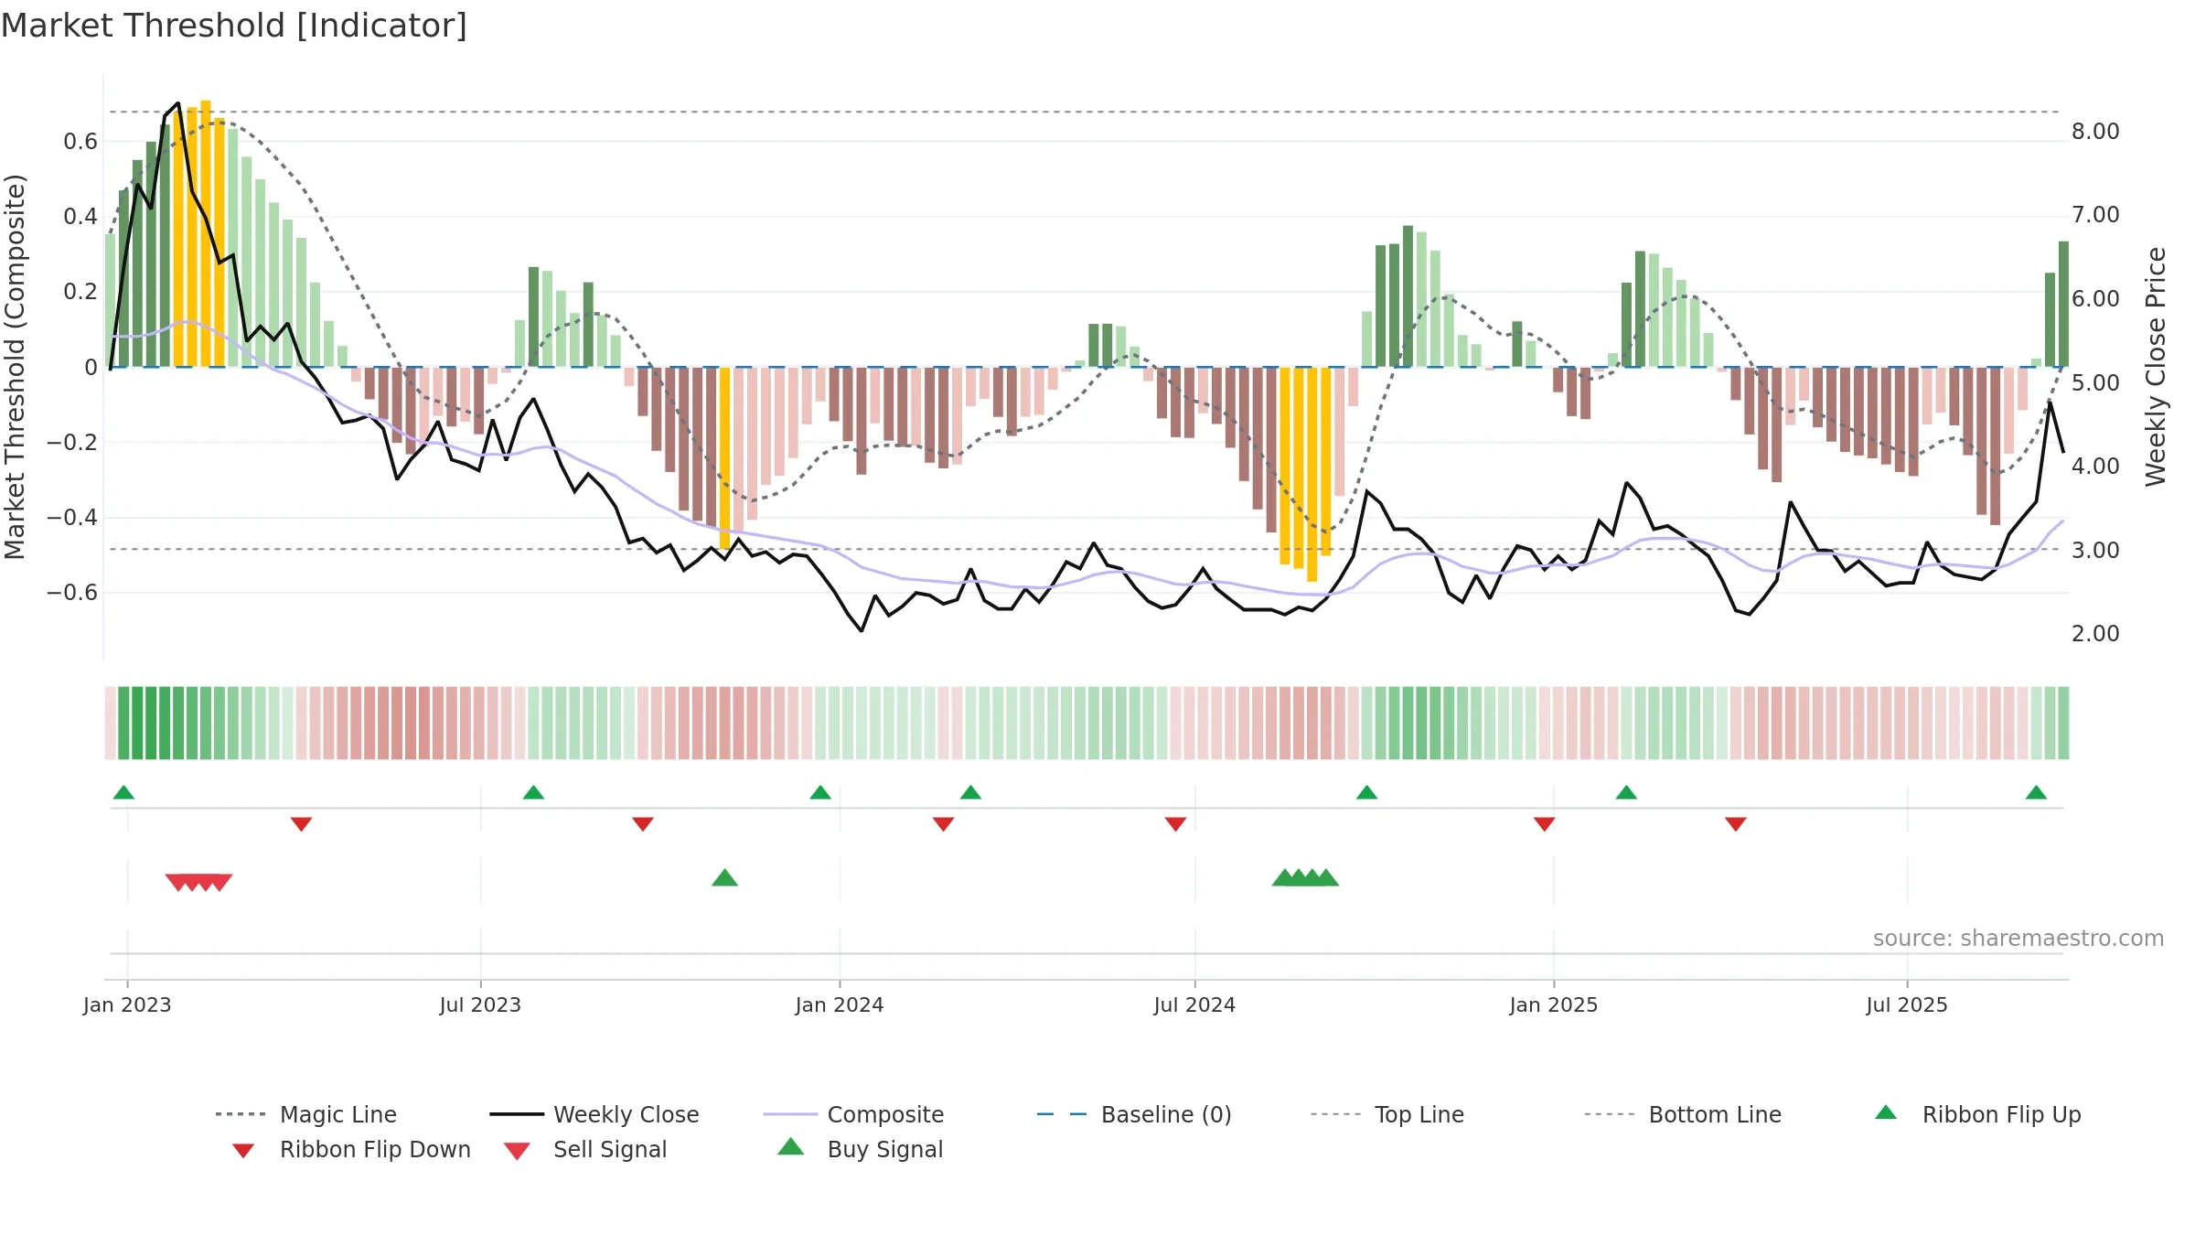The height and width of the screenshot is (1235, 2195).
Task: Click the last ribbon flip up marker in Sep 2025
Action: (2036, 792)
